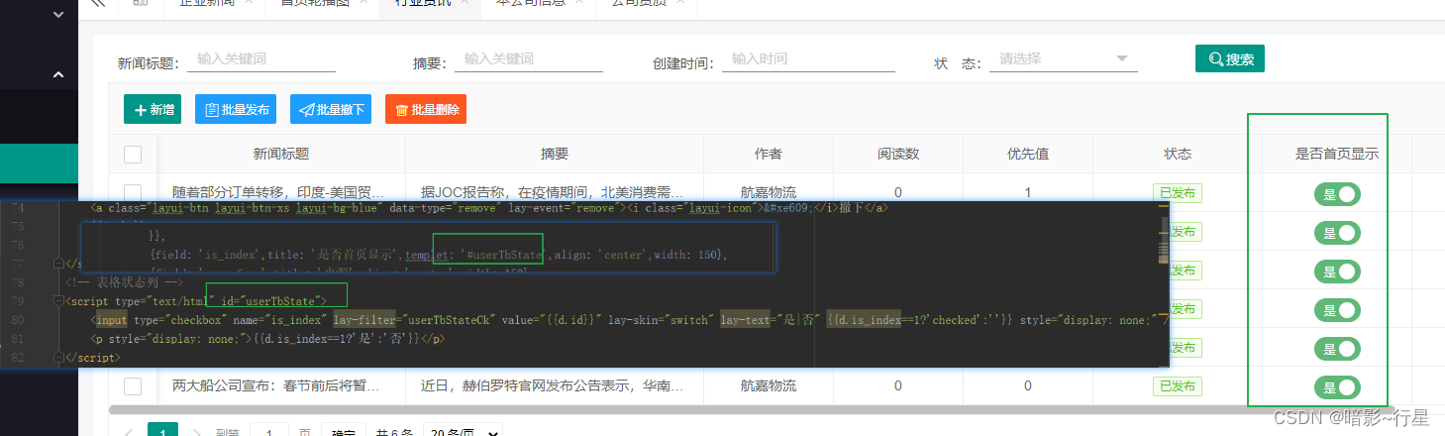Open the 创建时间 date input

tap(808, 59)
